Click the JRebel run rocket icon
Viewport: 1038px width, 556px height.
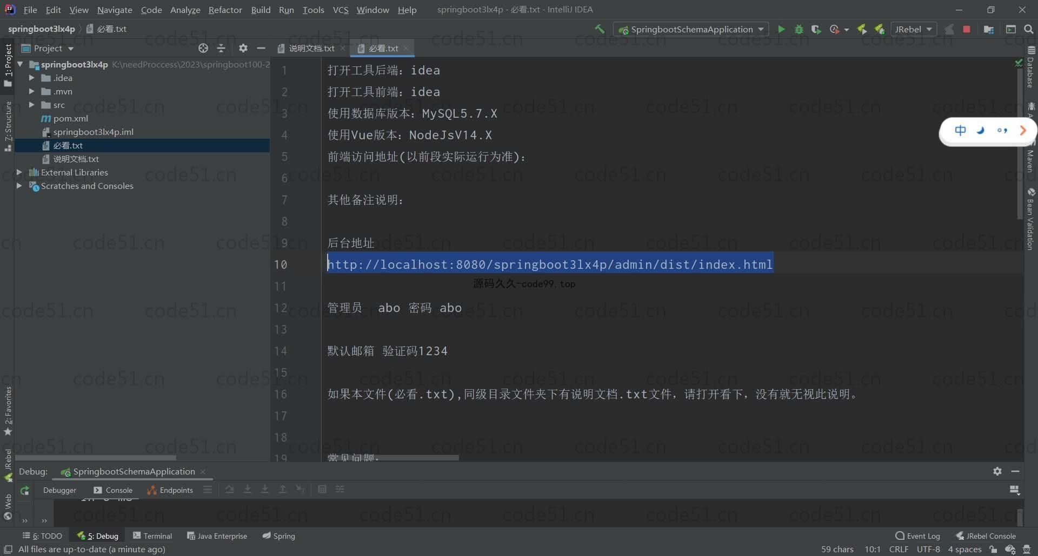(862, 29)
